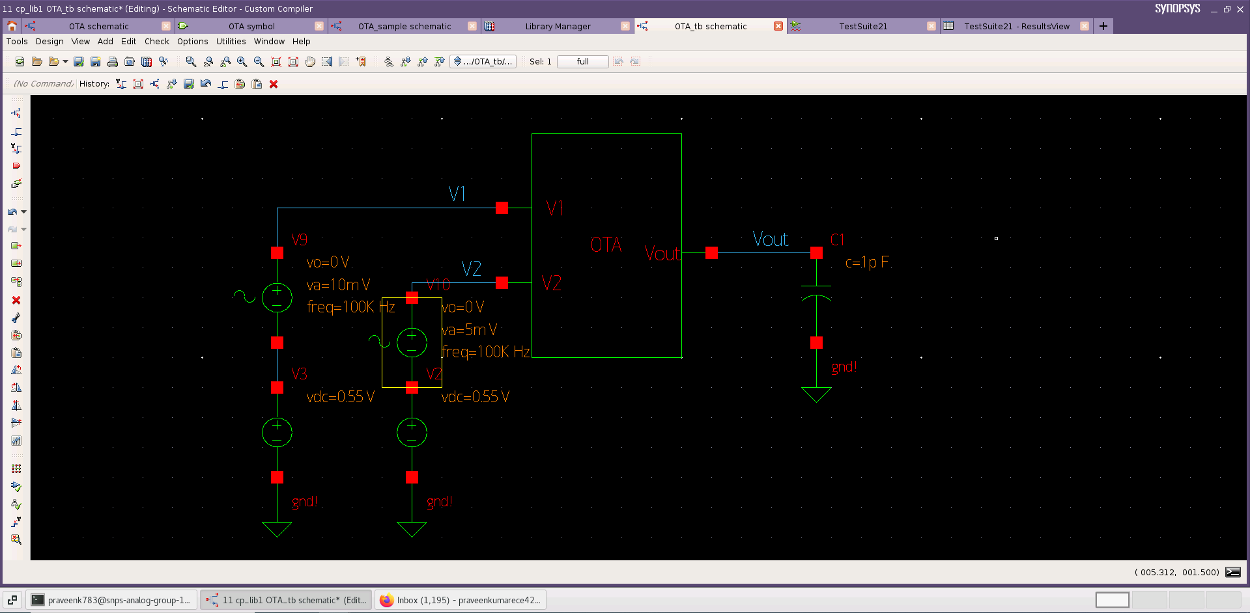Open the .../OTA_tb/... path selector dropdown
The image size is (1250, 613).
pos(483,61)
